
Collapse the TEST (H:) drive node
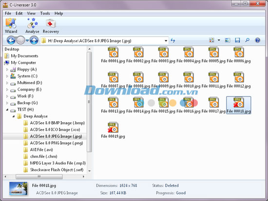point(7,110)
